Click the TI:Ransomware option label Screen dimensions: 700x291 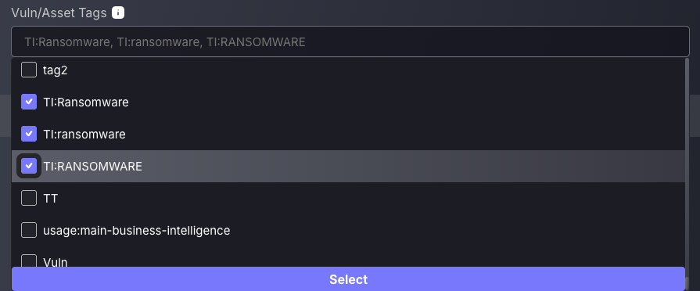[86, 102]
